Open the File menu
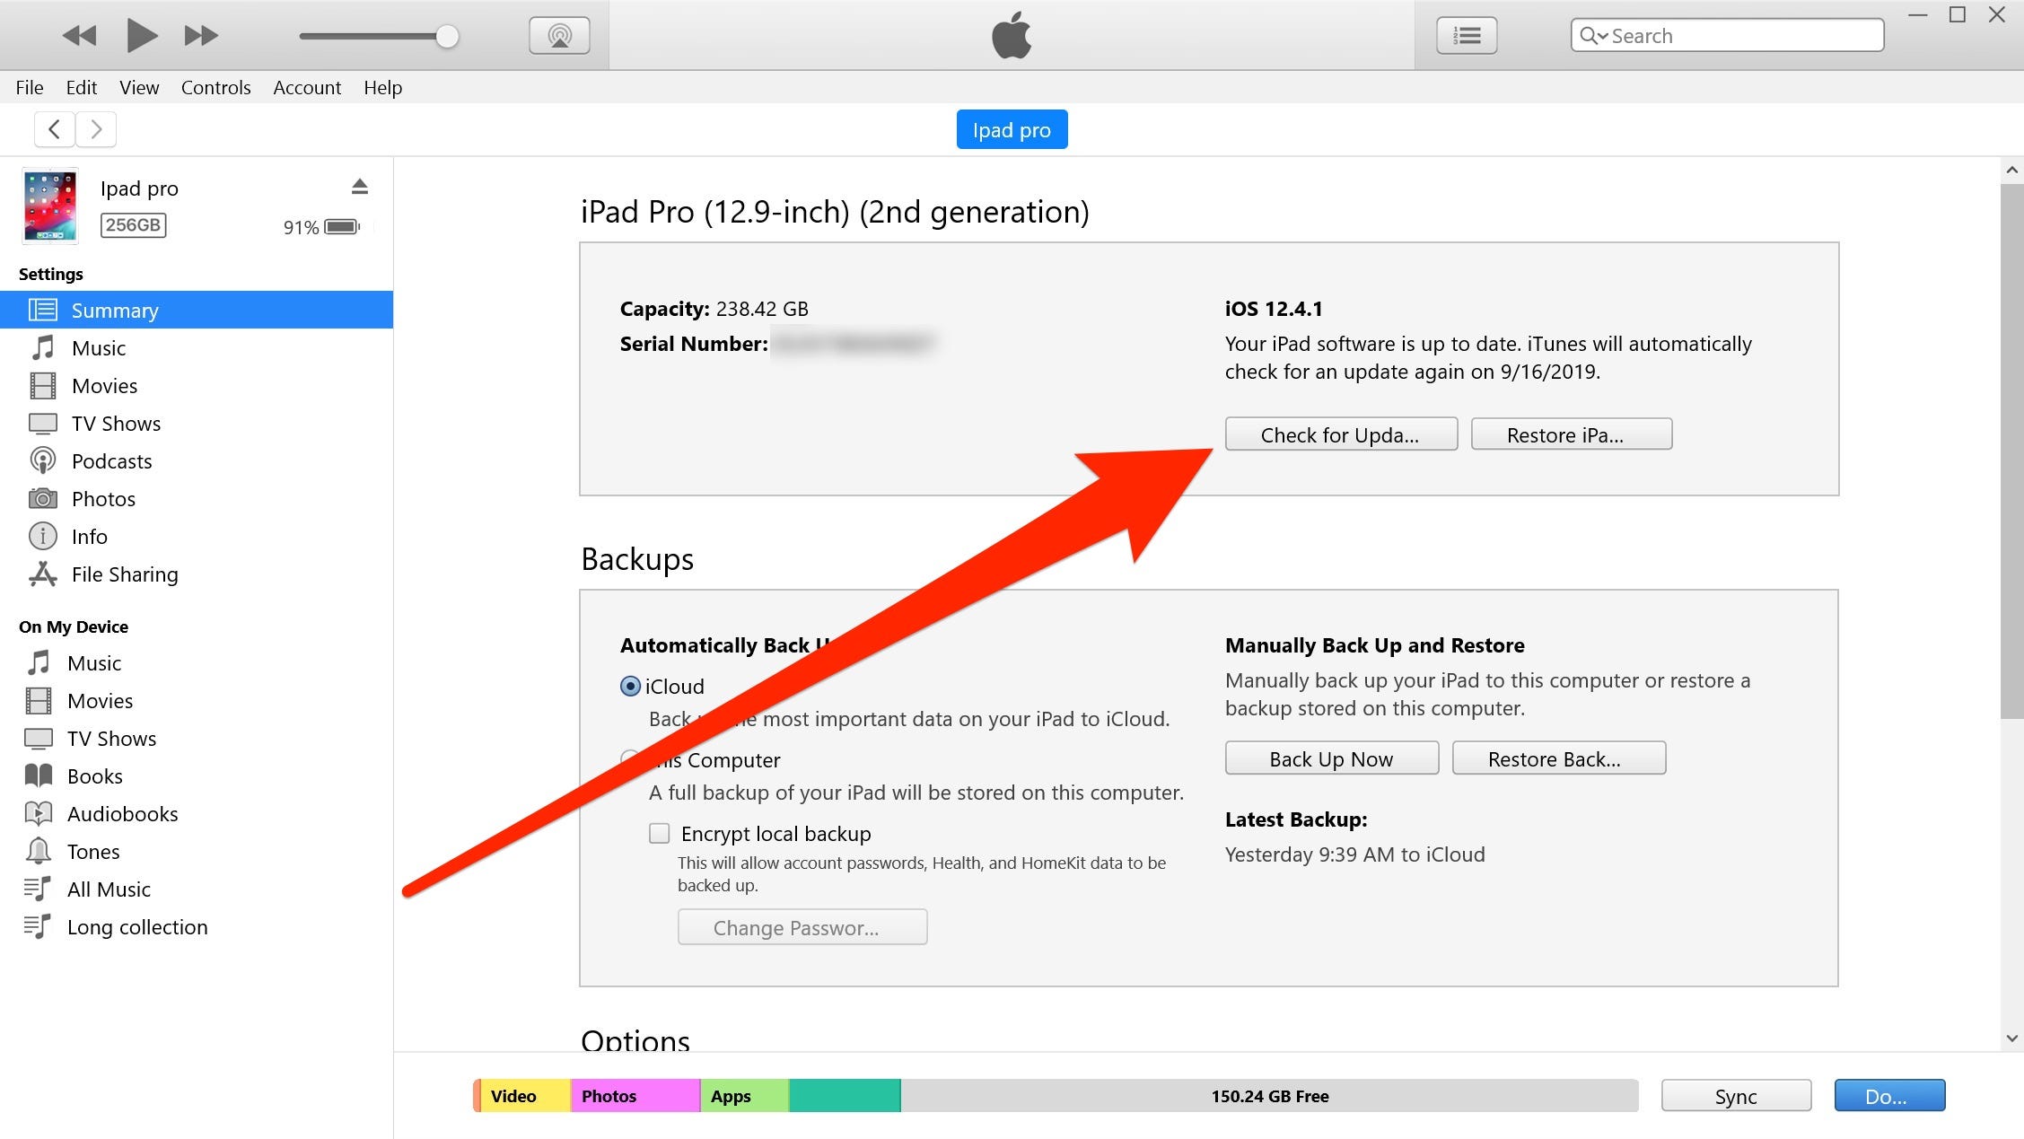Screen dimensions: 2024x1139 [x=30, y=87]
